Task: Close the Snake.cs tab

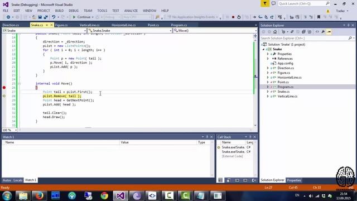Action: click(52, 25)
